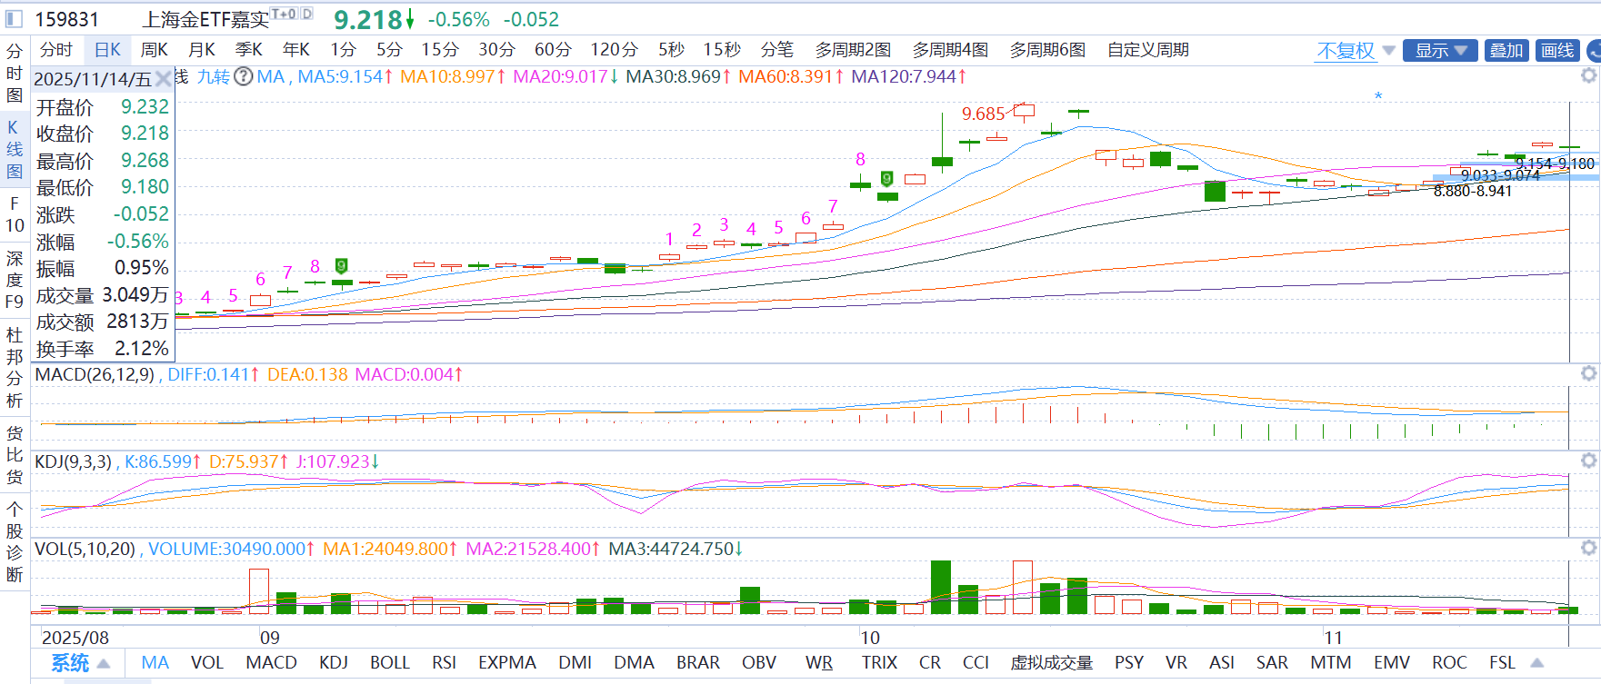The image size is (1601, 684).
Task: Toggle 画线 drawing mode
Action: [x=1557, y=51]
